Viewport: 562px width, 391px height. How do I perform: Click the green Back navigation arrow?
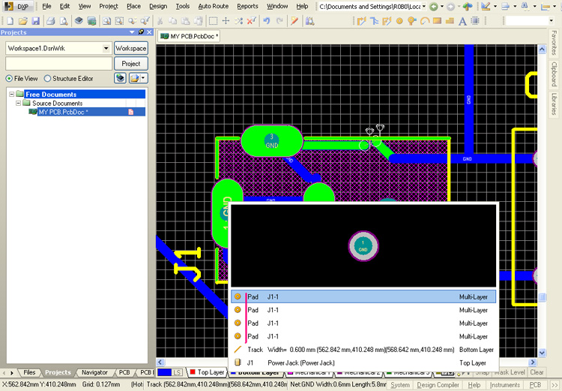(x=434, y=7)
